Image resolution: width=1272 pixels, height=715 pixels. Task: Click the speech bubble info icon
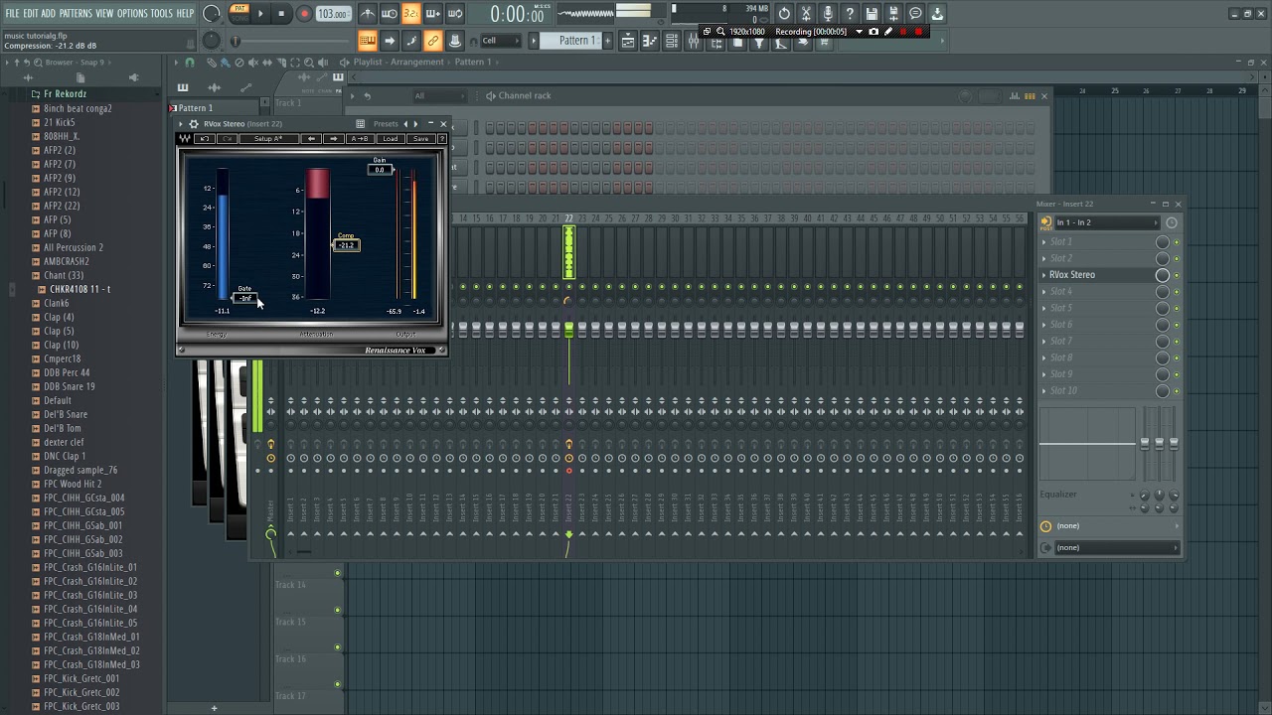click(x=915, y=14)
